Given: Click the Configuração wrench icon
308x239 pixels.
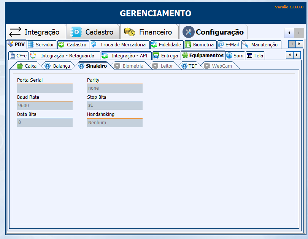Looking at the screenshot, I should pos(188,32).
